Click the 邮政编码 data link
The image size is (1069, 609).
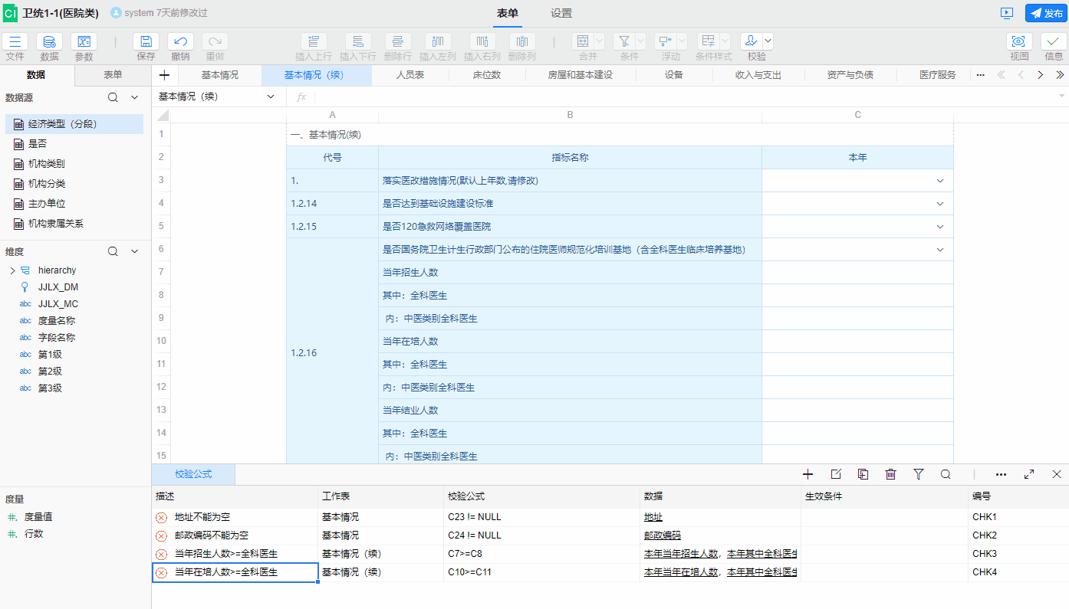(x=661, y=535)
